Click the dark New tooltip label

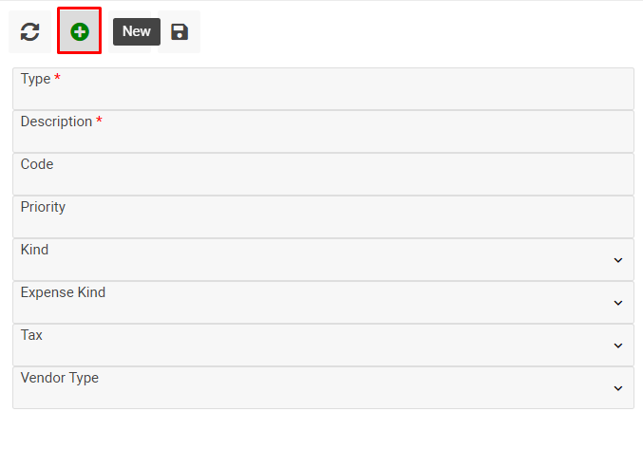pyautogui.click(x=137, y=31)
